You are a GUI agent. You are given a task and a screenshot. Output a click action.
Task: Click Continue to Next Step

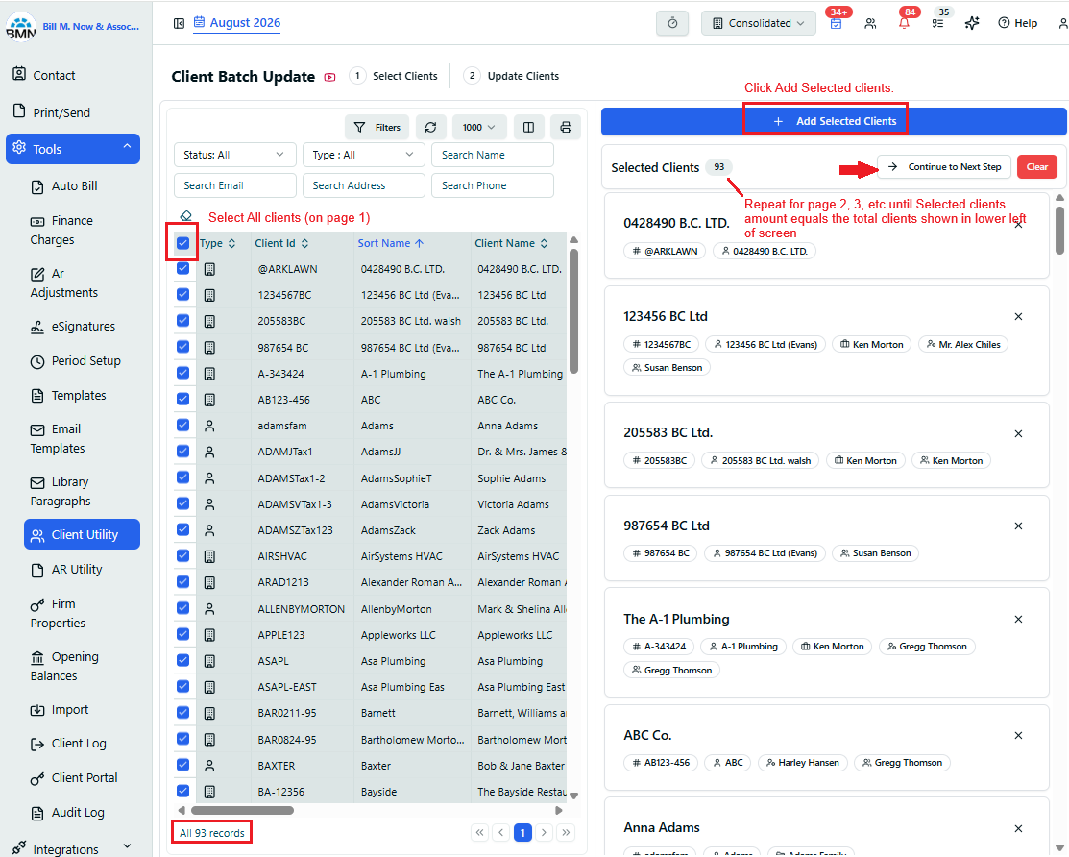tap(944, 167)
